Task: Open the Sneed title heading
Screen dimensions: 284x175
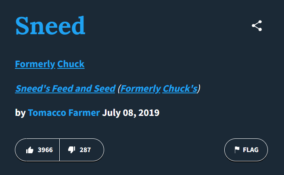Action: tap(50, 26)
